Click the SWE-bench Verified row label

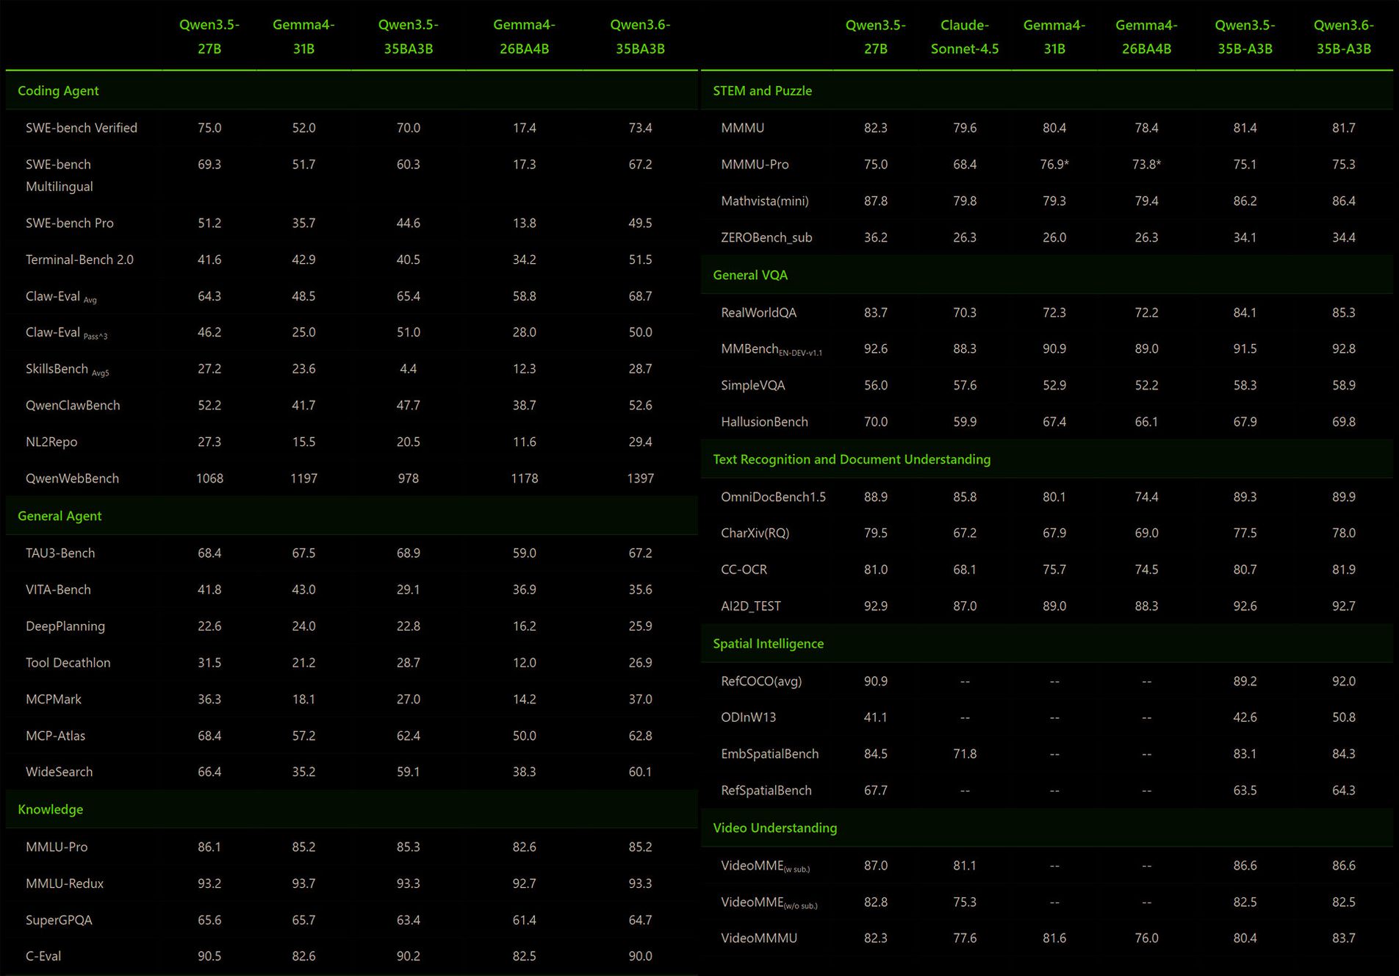pos(81,128)
